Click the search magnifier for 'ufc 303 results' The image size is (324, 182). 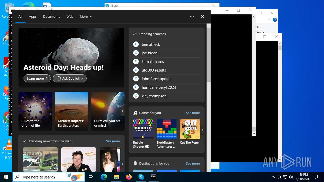pos(136,70)
